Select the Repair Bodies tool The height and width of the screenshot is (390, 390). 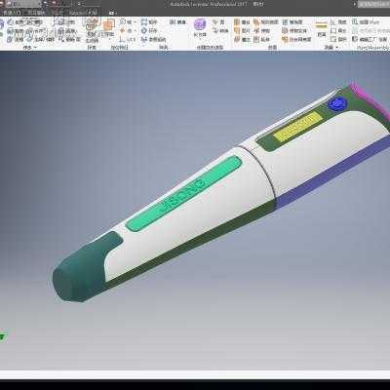pos(294,30)
